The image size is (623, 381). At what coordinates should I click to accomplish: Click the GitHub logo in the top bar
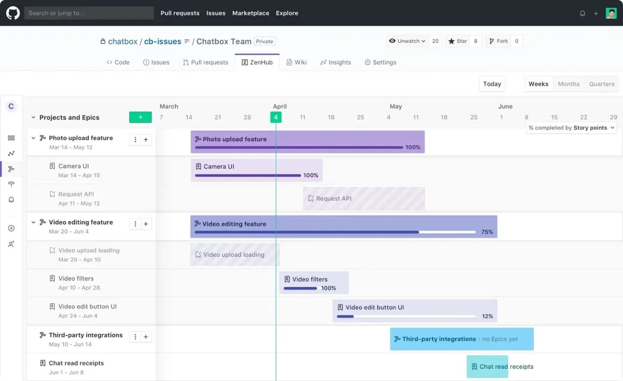(12, 13)
